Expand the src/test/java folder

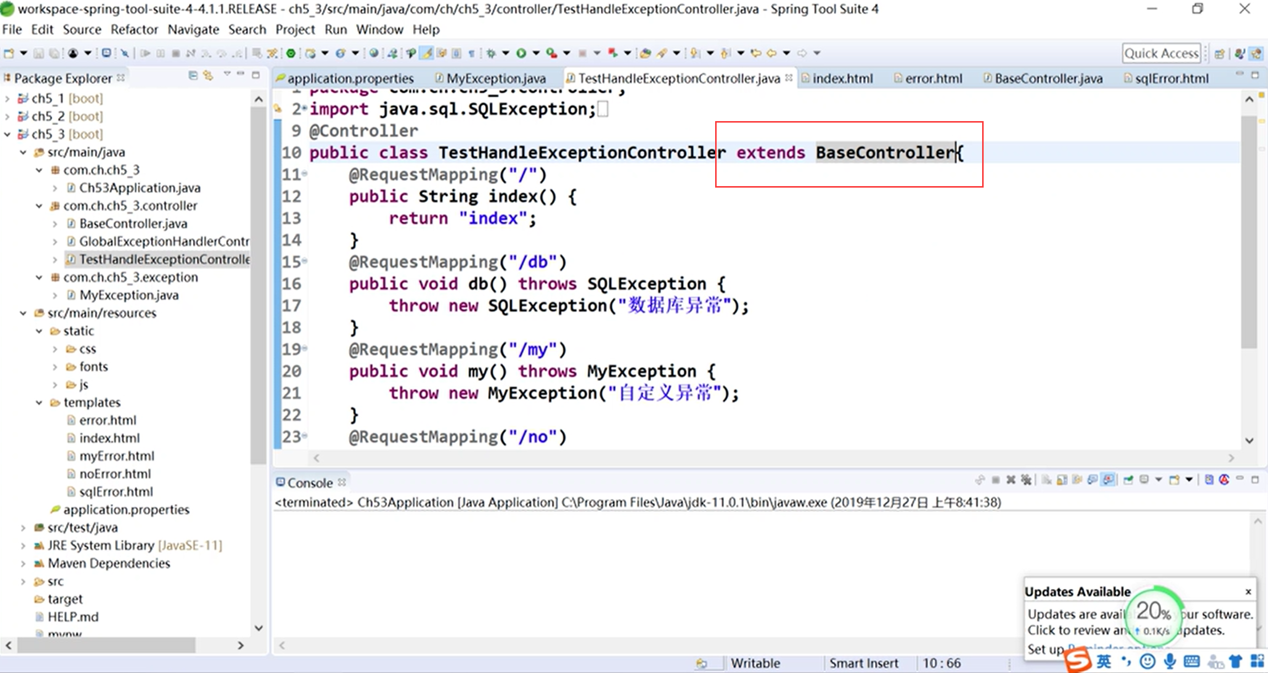click(23, 528)
